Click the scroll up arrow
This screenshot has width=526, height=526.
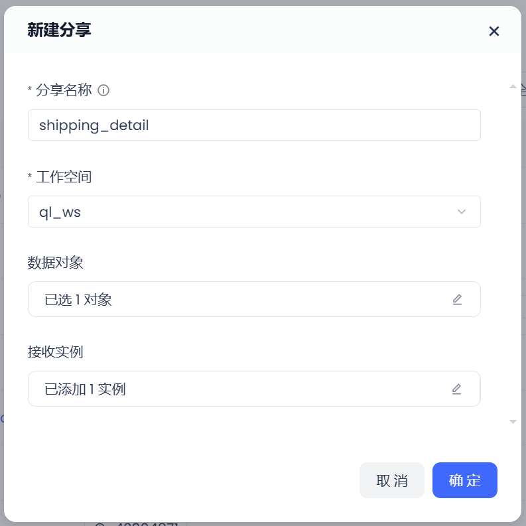pos(513,86)
